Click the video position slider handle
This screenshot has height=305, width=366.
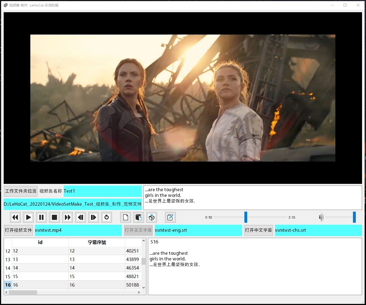[246, 217]
